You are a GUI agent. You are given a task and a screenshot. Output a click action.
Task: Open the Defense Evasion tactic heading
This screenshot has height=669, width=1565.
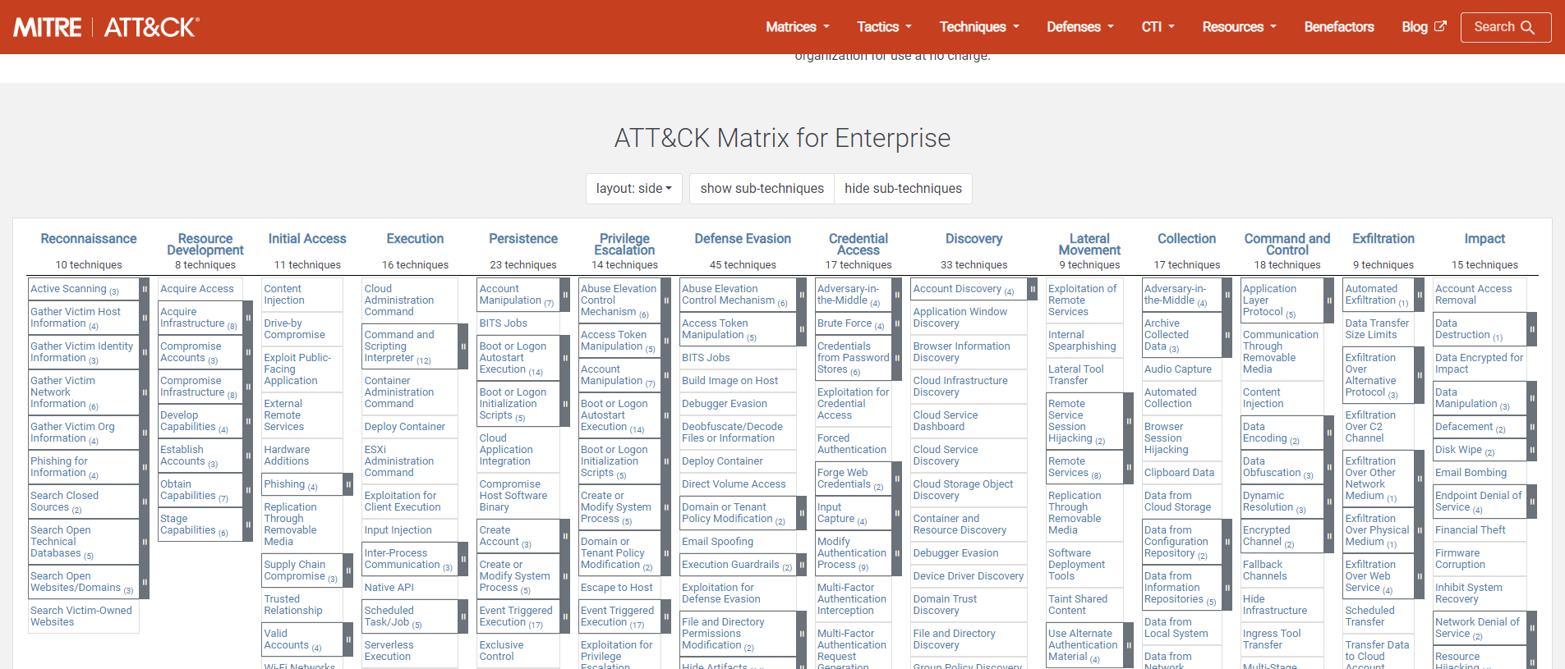click(743, 239)
